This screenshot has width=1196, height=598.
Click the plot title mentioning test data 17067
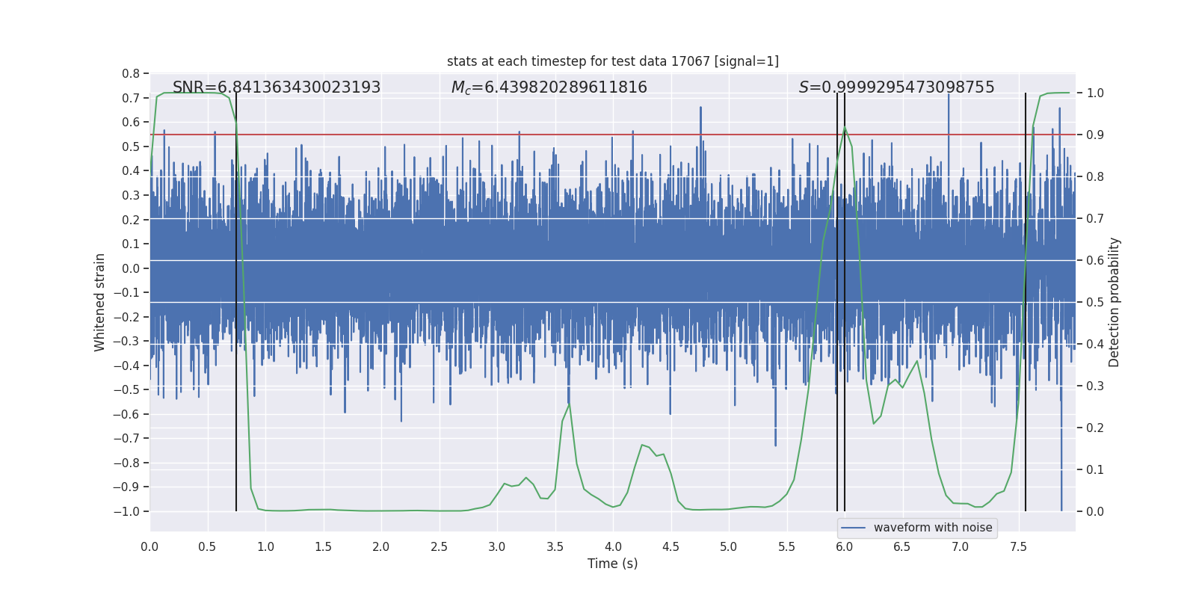point(613,61)
